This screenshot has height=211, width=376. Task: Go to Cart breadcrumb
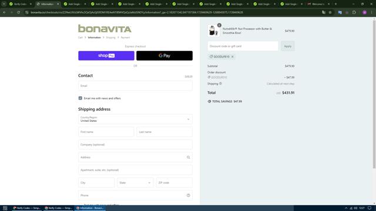[x=80, y=38]
